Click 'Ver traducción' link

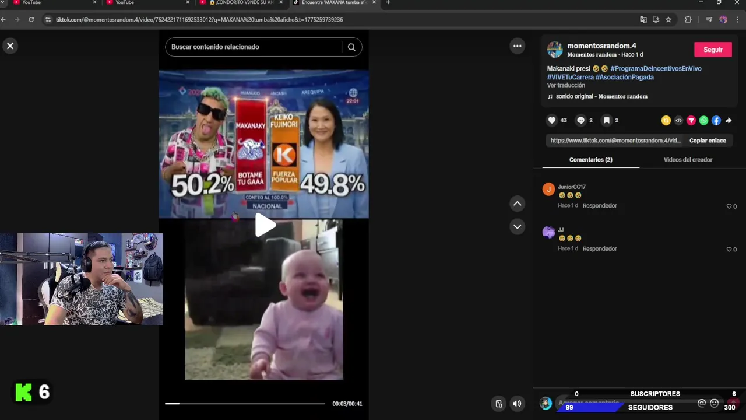tap(566, 85)
